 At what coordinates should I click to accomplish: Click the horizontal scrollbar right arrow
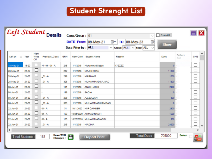coord(198,130)
